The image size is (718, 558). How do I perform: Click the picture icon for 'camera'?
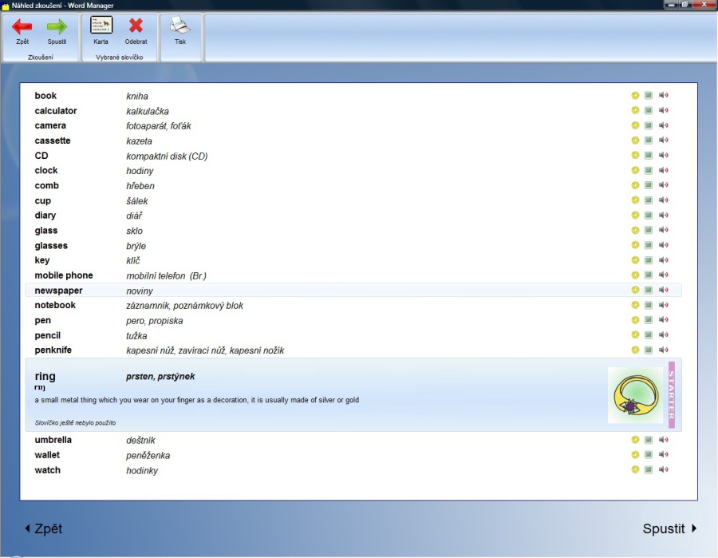click(x=649, y=125)
